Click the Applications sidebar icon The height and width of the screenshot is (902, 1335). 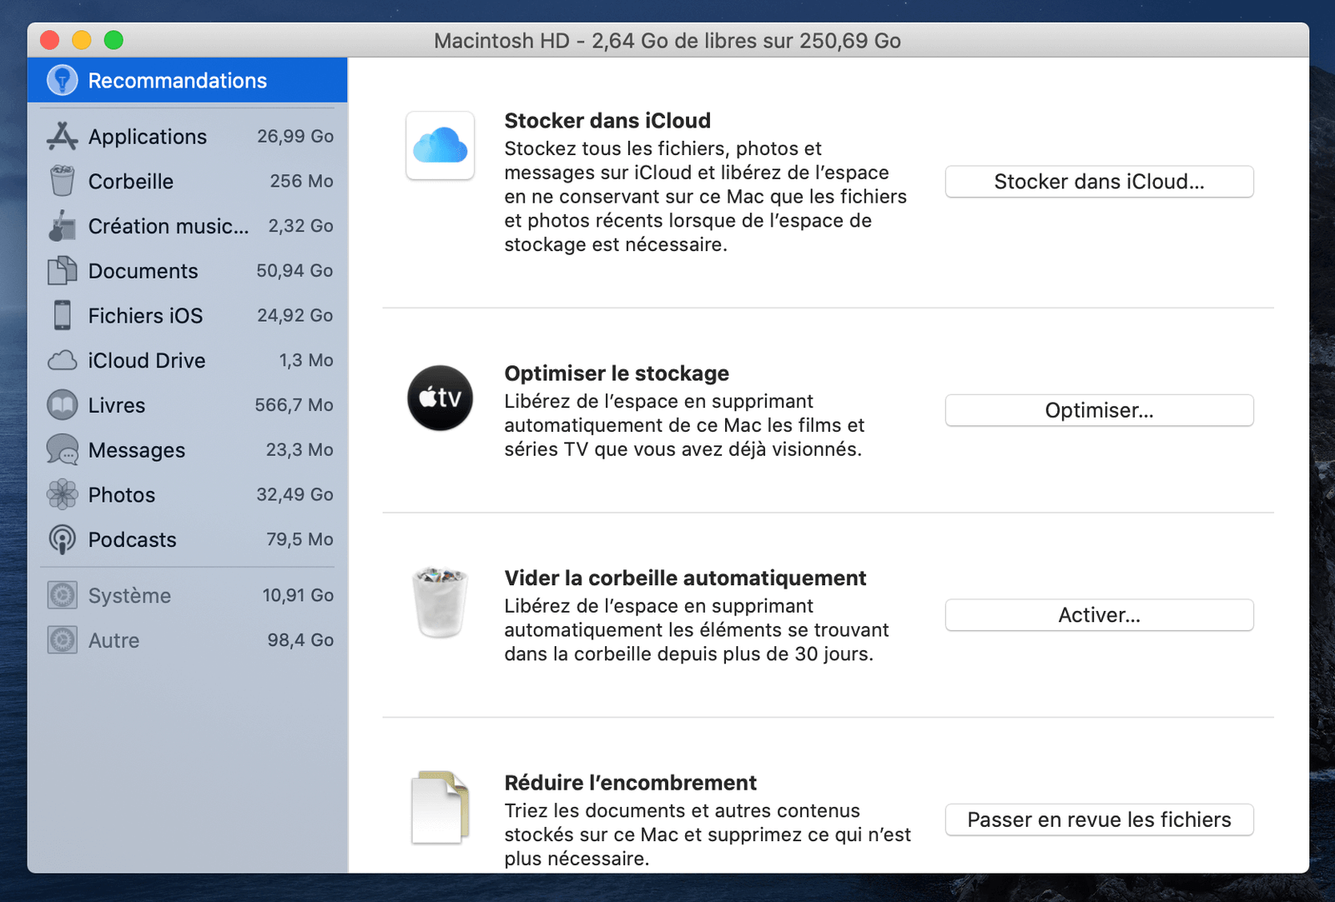(x=62, y=136)
